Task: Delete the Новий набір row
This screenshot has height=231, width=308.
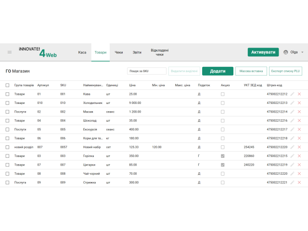Action: (299, 147)
